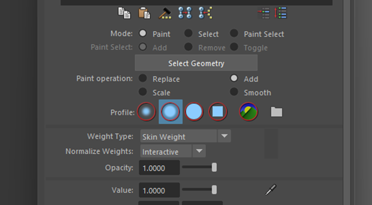Select the last image brush profile
Screen dimensions: 372x205
(248, 112)
